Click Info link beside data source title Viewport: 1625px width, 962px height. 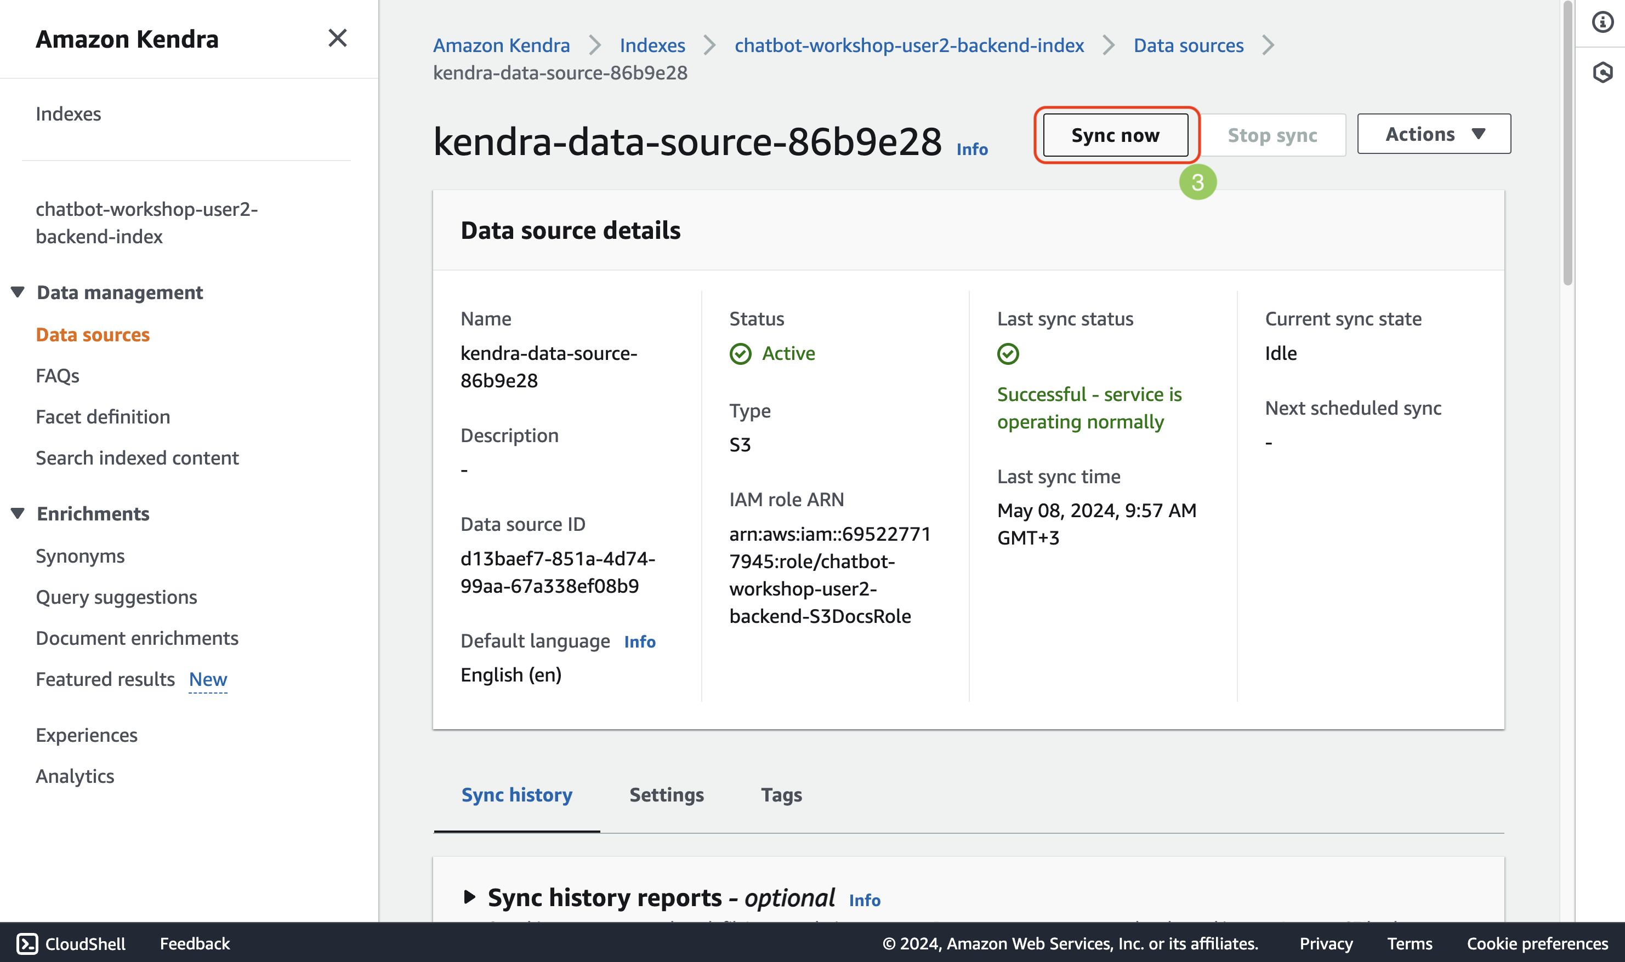tap(971, 149)
